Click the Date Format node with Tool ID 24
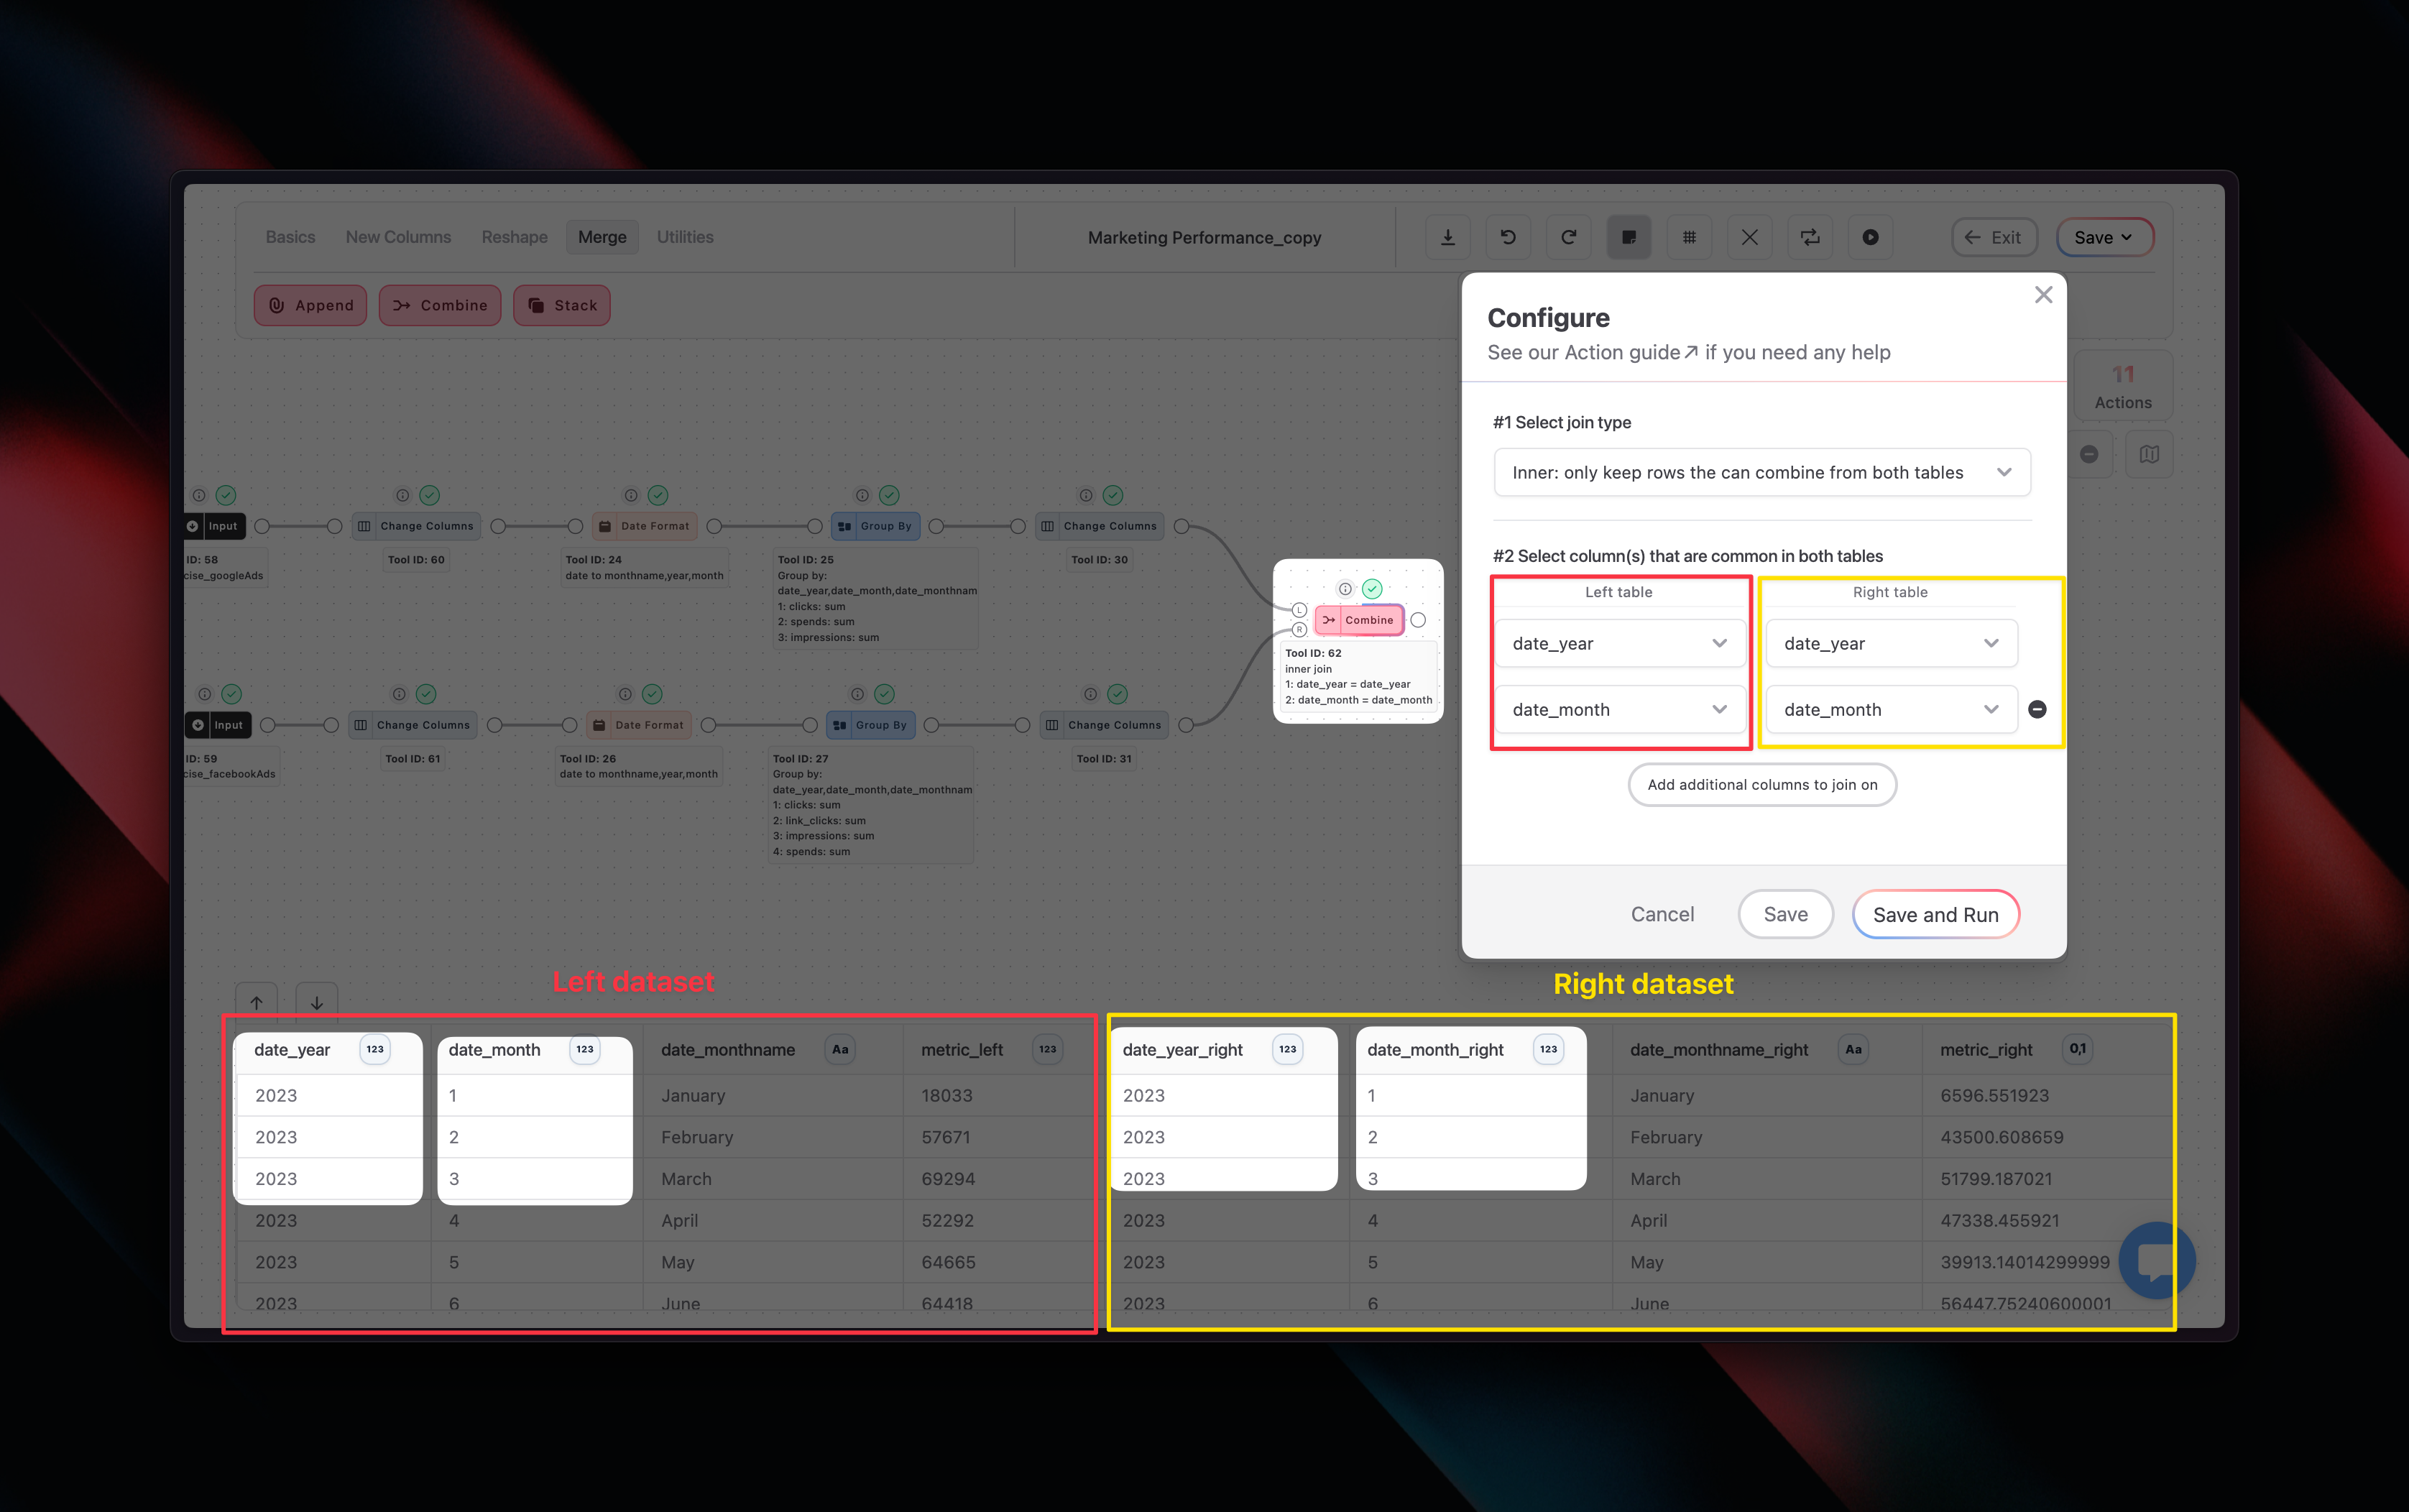The height and width of the screenshot is (1512, 2409). 644,526
